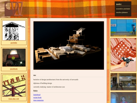The height and width of the screenshot is (103, 137).
Task: Click the 'links' section heading
Action: point(36,91)
